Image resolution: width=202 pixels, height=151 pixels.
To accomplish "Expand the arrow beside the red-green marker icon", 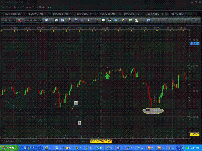I will click(189, 20).
